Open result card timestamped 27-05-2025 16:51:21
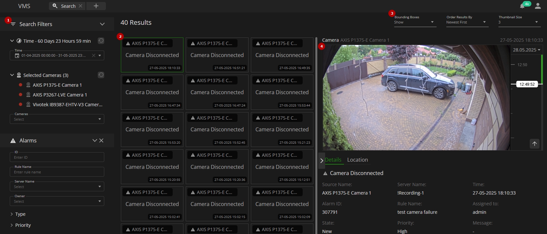The image size is (547, 234). point(217,55)
